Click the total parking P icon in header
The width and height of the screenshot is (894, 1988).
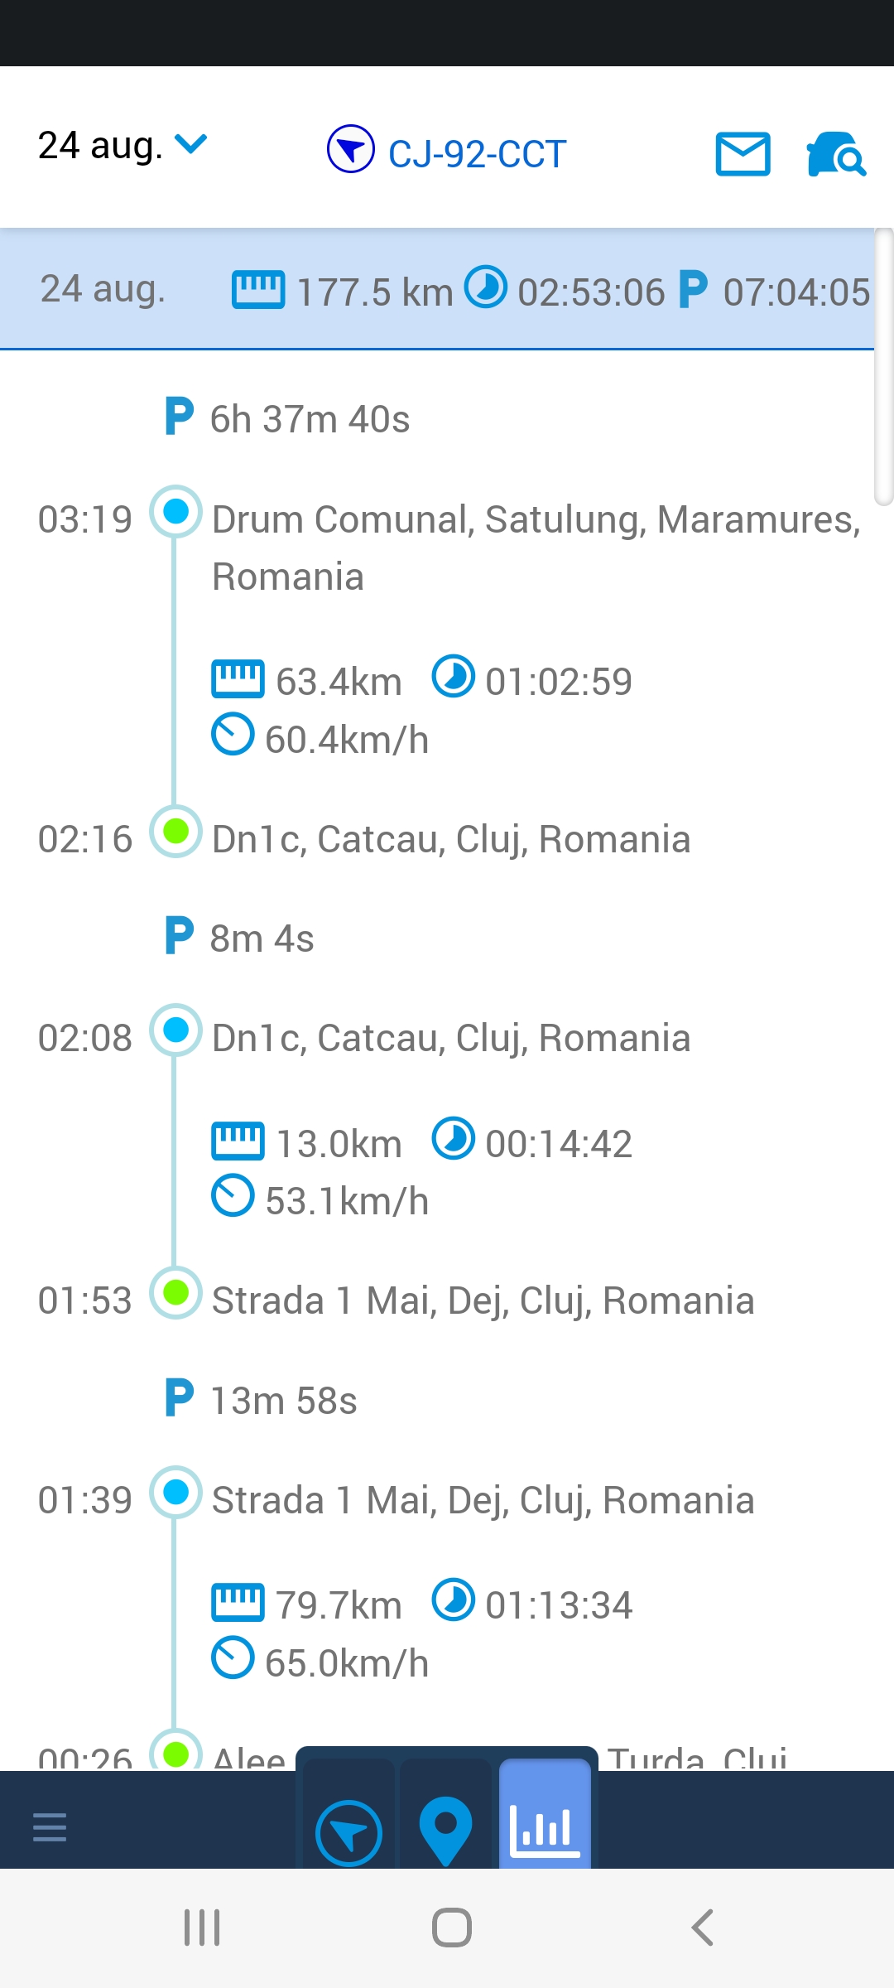point(693,289)
